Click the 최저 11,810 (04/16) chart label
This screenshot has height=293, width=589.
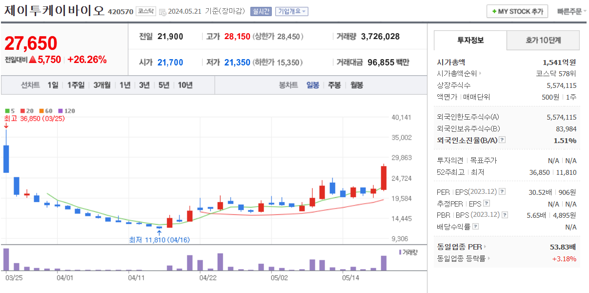pos(159,240)
